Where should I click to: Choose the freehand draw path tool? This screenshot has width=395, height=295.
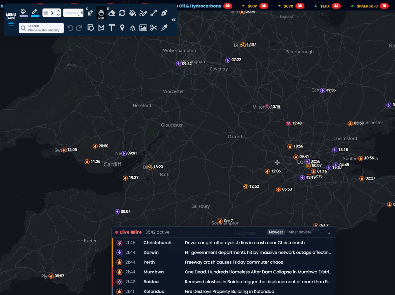pyautogui.click(x=143, y=13)
